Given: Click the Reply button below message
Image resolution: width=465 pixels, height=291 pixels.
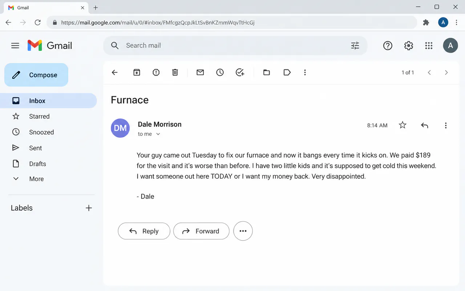Looking at the screenshot, I should point(144,231).
